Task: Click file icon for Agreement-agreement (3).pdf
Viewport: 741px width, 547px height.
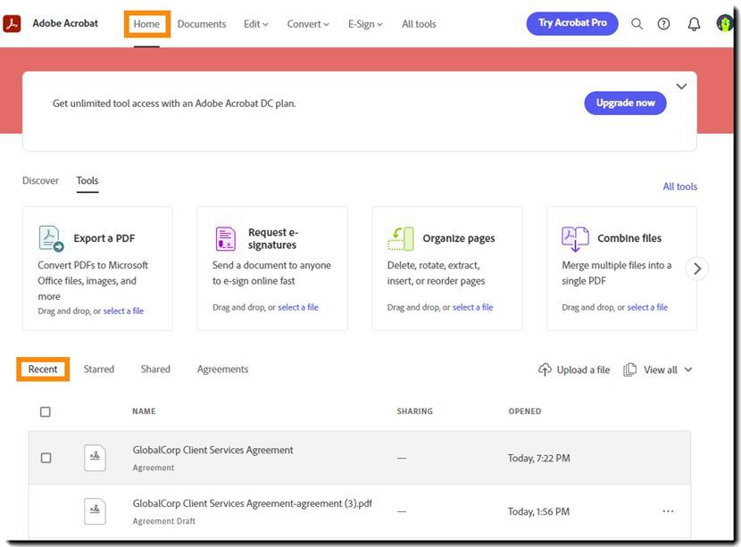Action: tap(95, 511)
